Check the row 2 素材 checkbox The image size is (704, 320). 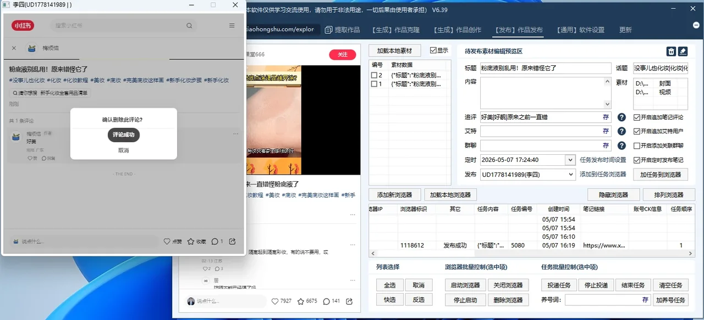coord(374,75)
